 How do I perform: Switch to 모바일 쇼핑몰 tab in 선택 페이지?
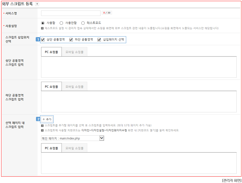pos(74,148)
